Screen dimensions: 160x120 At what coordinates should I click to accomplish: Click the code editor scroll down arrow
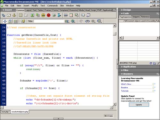tap(115, 104)
